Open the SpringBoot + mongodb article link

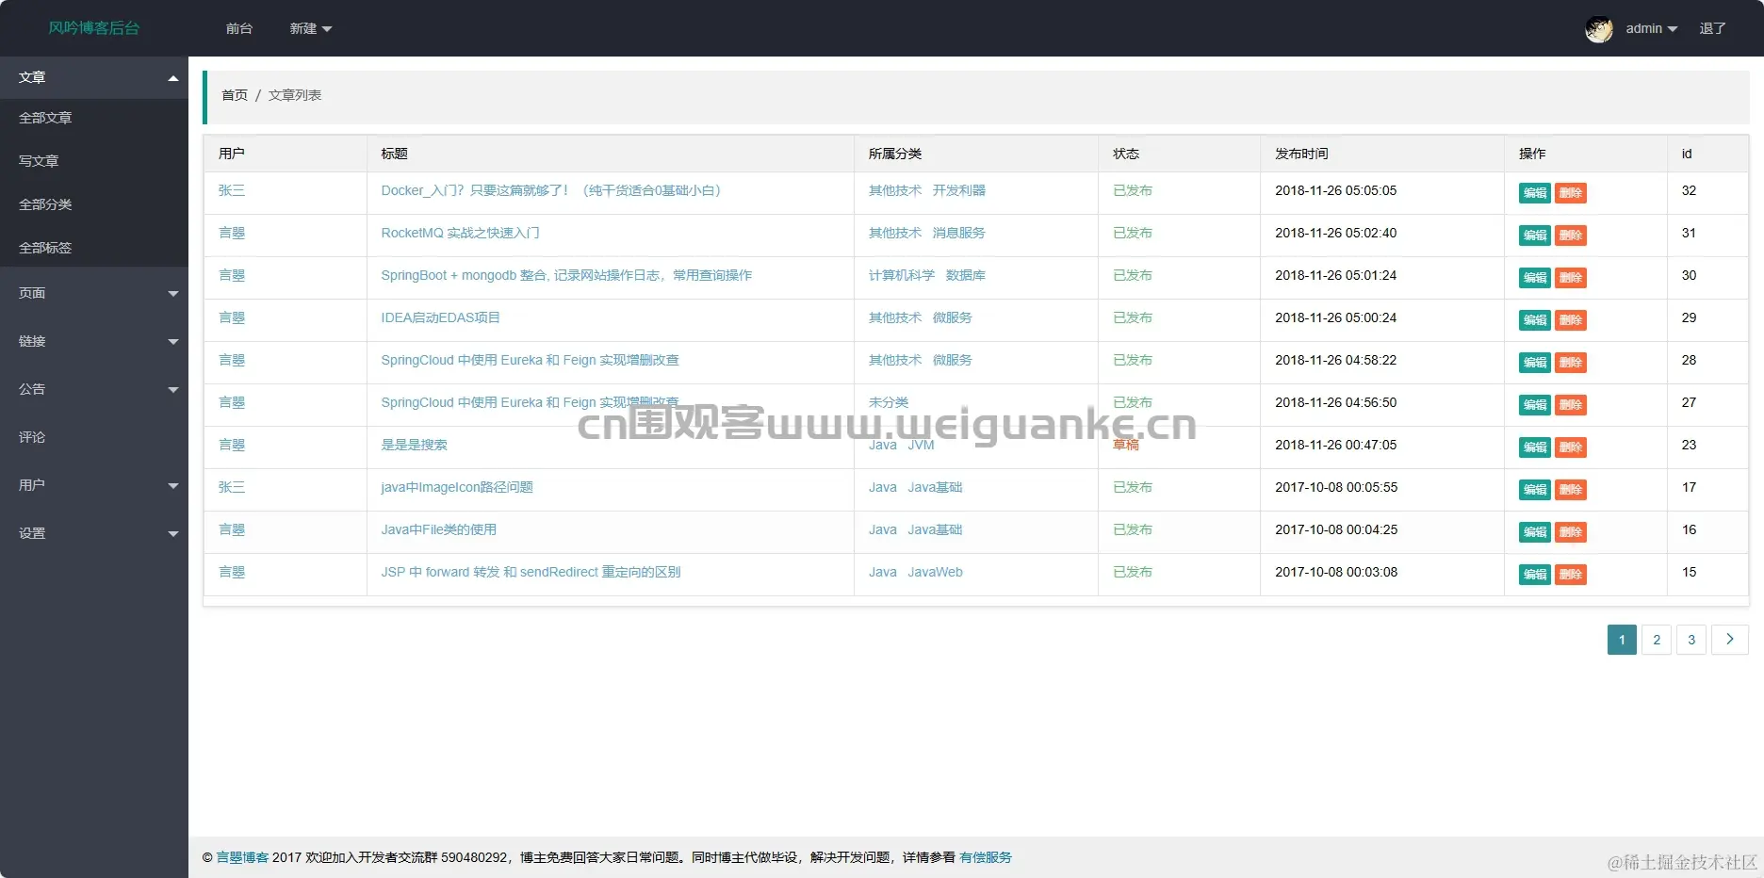tap(566, 275)
